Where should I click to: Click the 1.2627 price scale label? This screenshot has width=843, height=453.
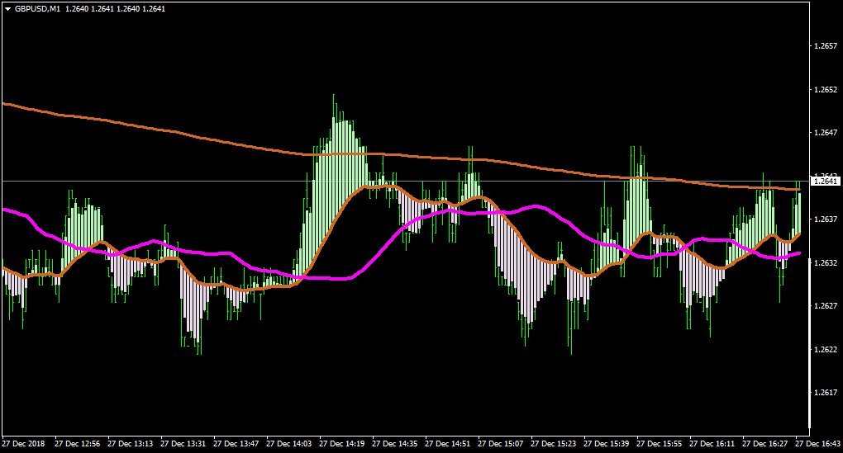tap(826, 306)
